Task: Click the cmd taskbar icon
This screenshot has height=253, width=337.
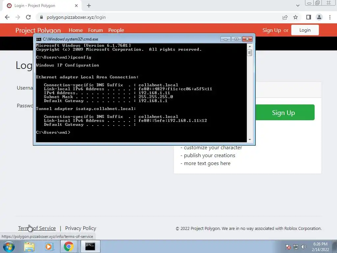Action: (x=90, y=246)
